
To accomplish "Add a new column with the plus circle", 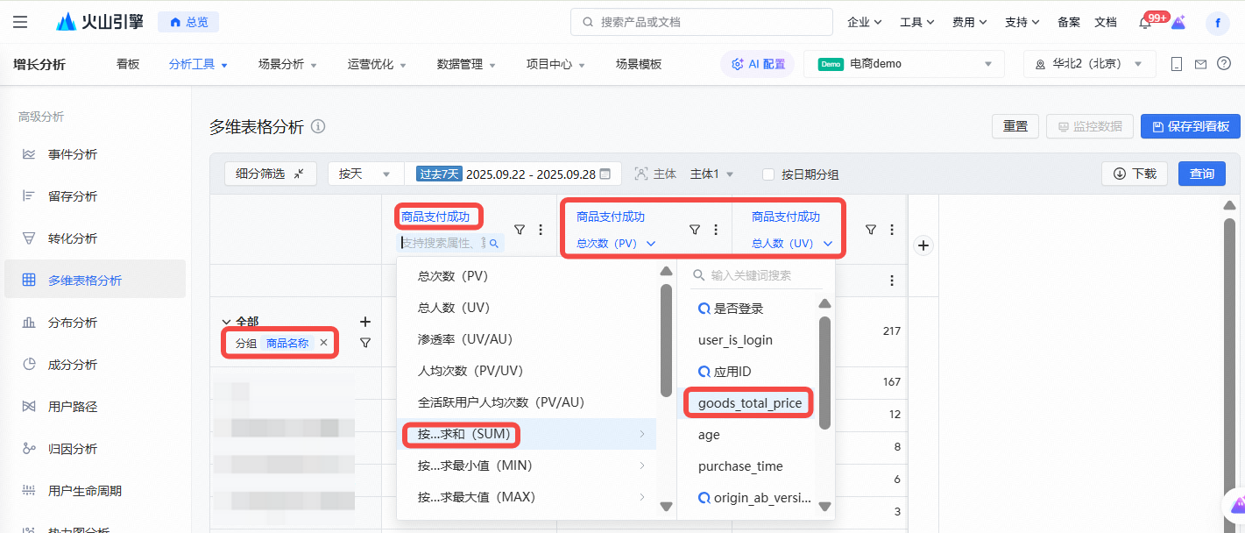I will coord(923,245).
